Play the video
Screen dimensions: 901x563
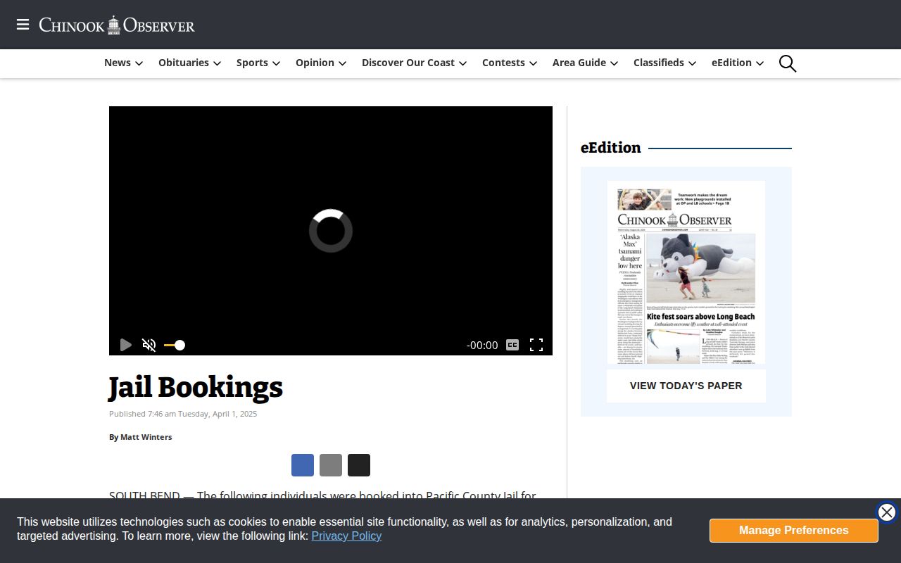pos(125,345)
